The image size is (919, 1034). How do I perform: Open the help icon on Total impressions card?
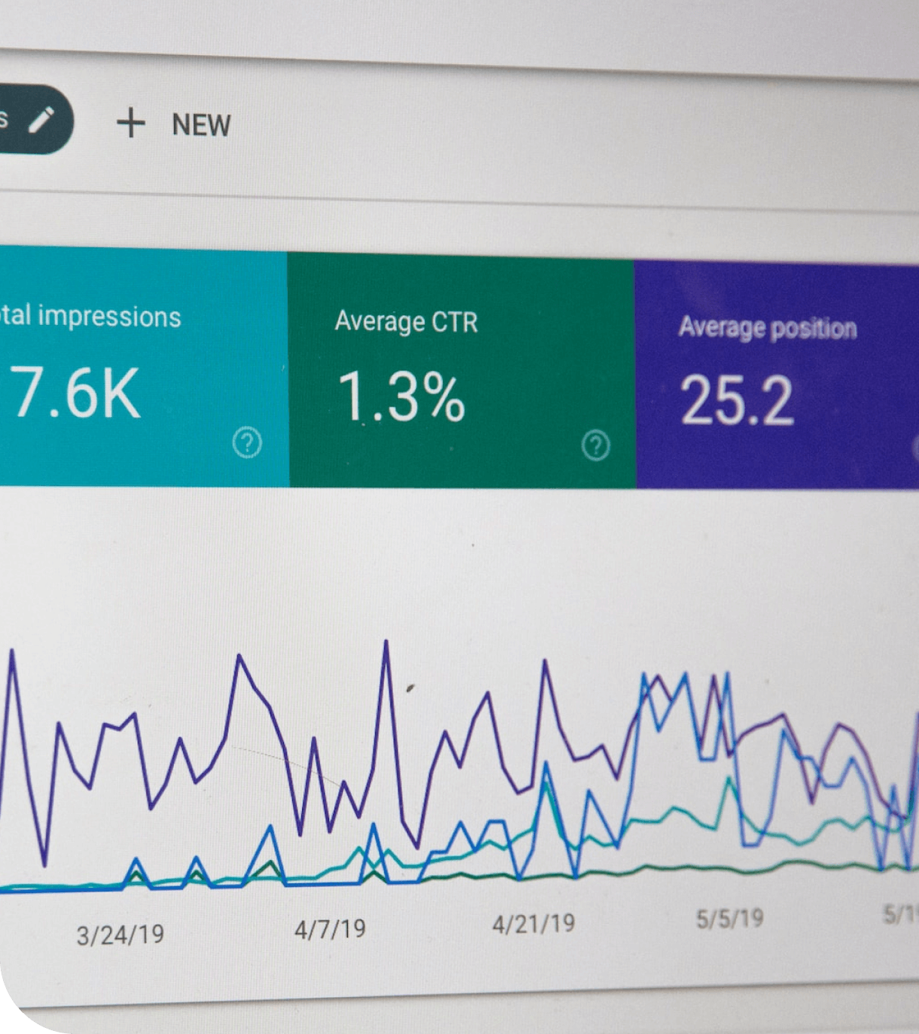coord(246,443)
